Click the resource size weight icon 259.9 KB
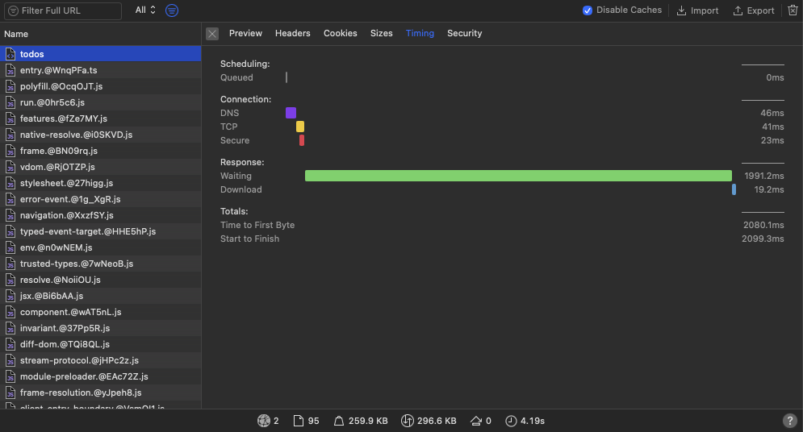The width and height of the screenshot is (803, 432). tap(338, 421)
